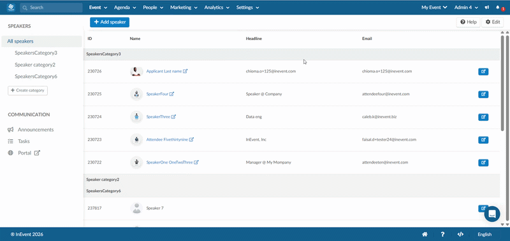Click the code brackets icon in footer
This screenshot has height=241, width=510.
[460, 234]
